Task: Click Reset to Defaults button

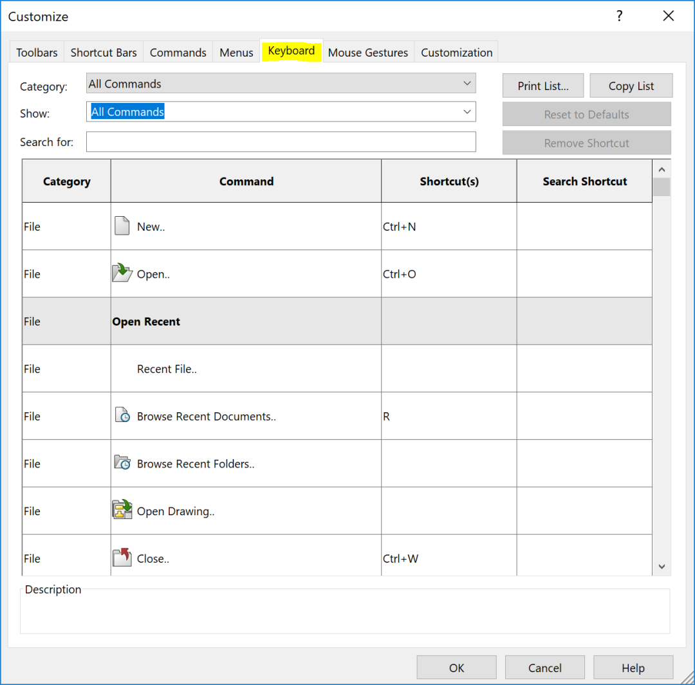Action: point(586,114)
